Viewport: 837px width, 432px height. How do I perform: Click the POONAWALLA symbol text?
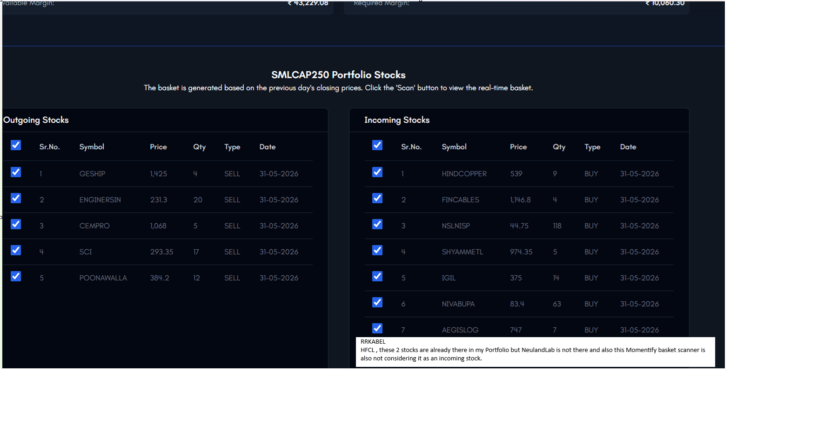click(x=103, y=278)
